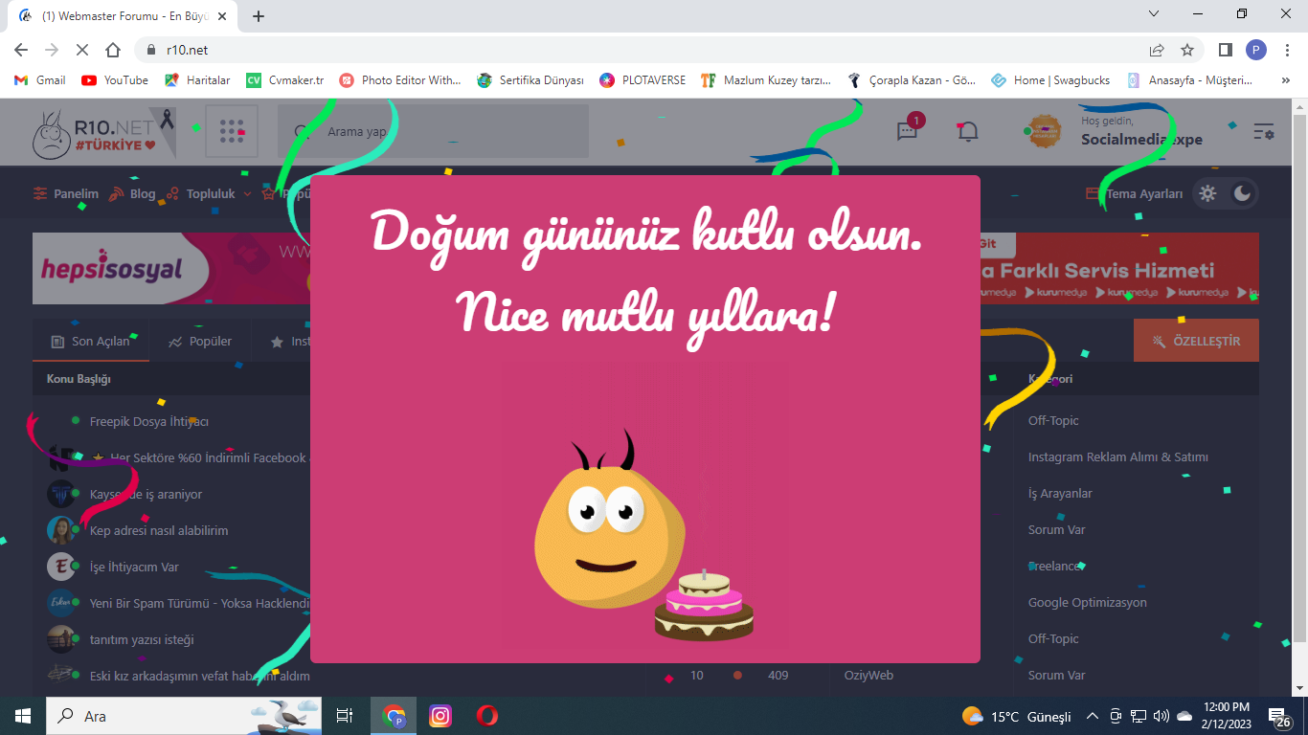Show hidden system tray icons
1308x735 pixels.
point(1092,716)
